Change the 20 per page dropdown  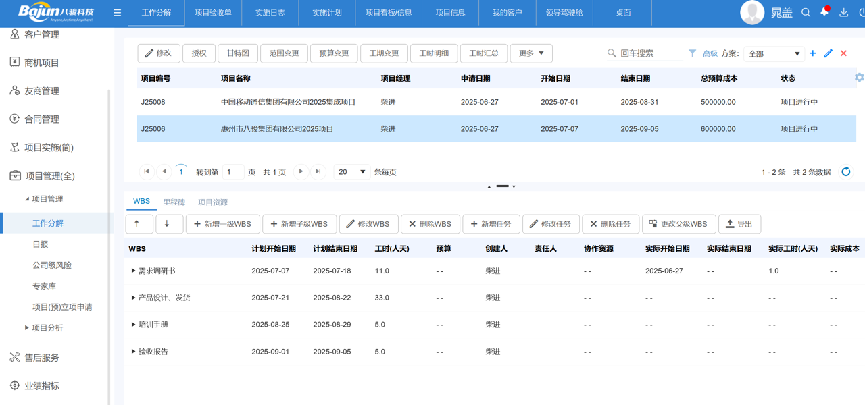(351, 172)
